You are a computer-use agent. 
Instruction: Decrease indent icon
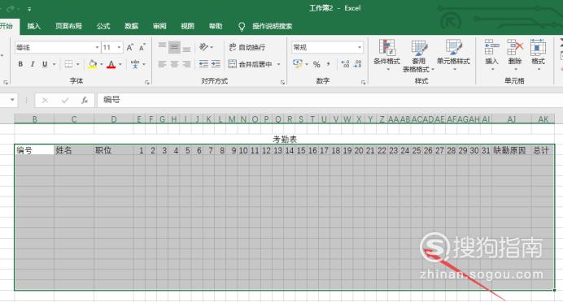point(203,64)
